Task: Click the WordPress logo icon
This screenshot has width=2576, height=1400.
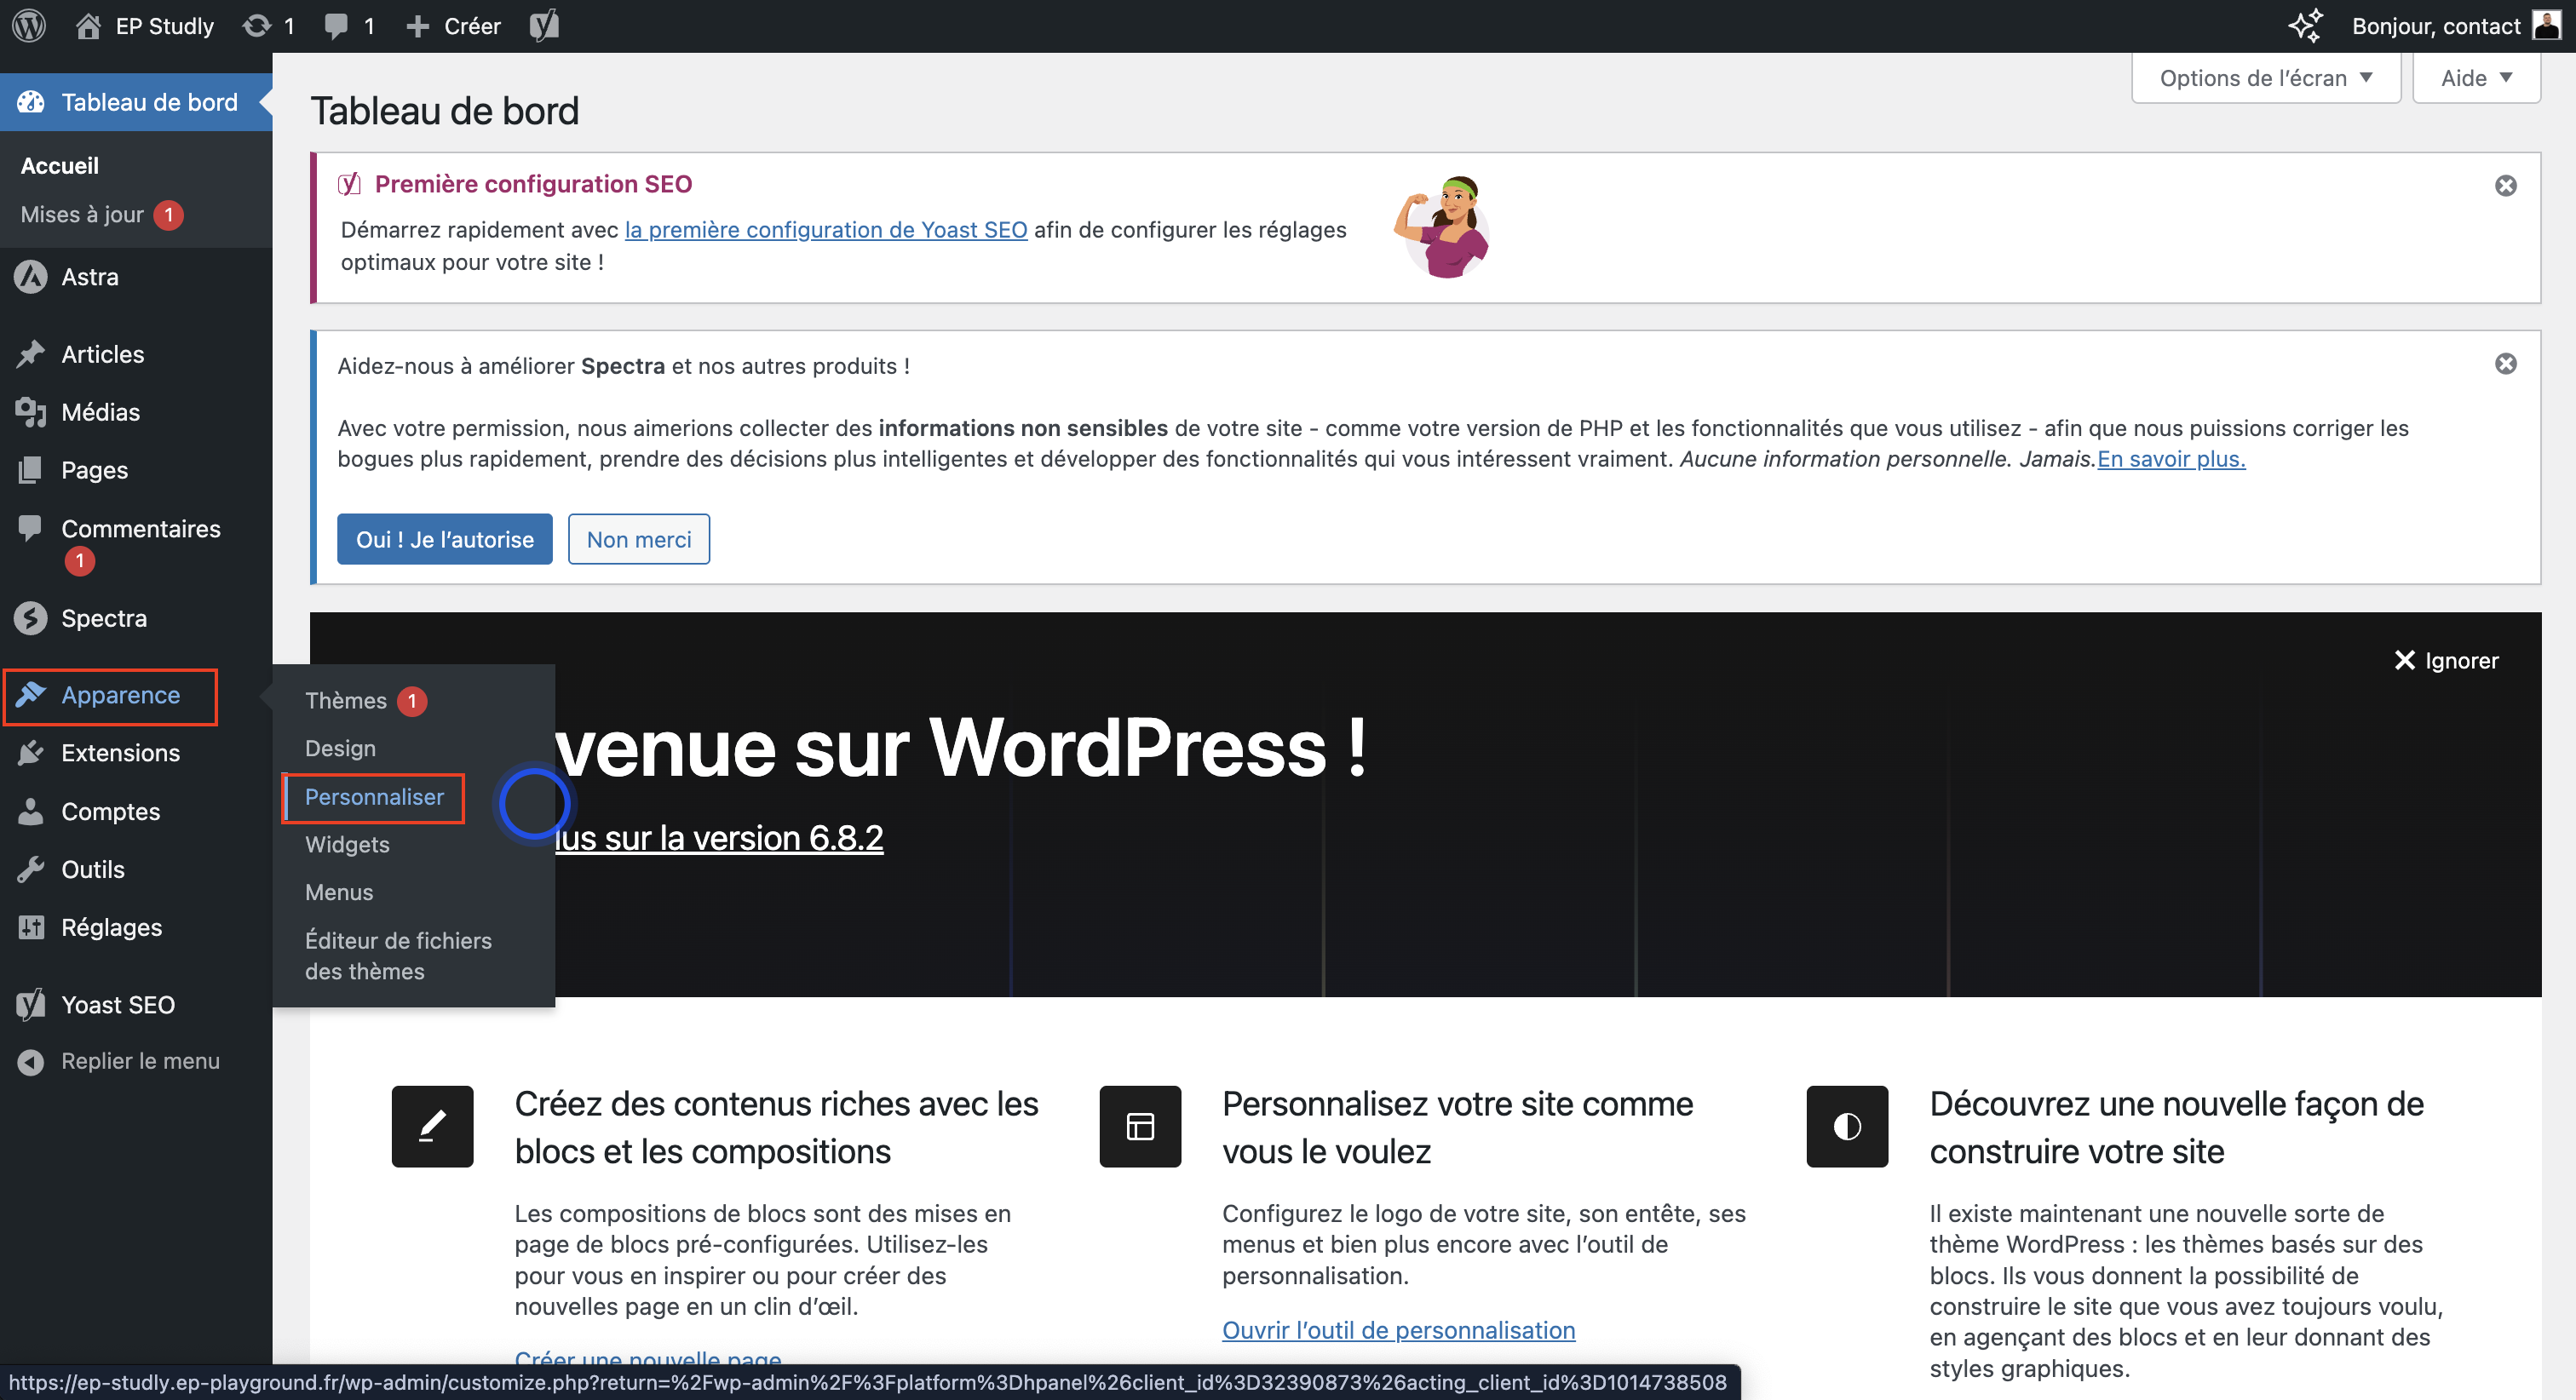Action: 29,25
